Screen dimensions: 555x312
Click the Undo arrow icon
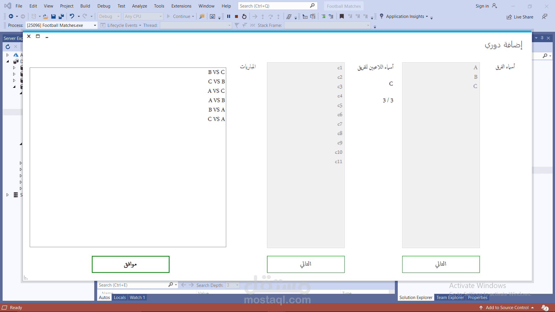pyautogui.click(x=72, y=16)
